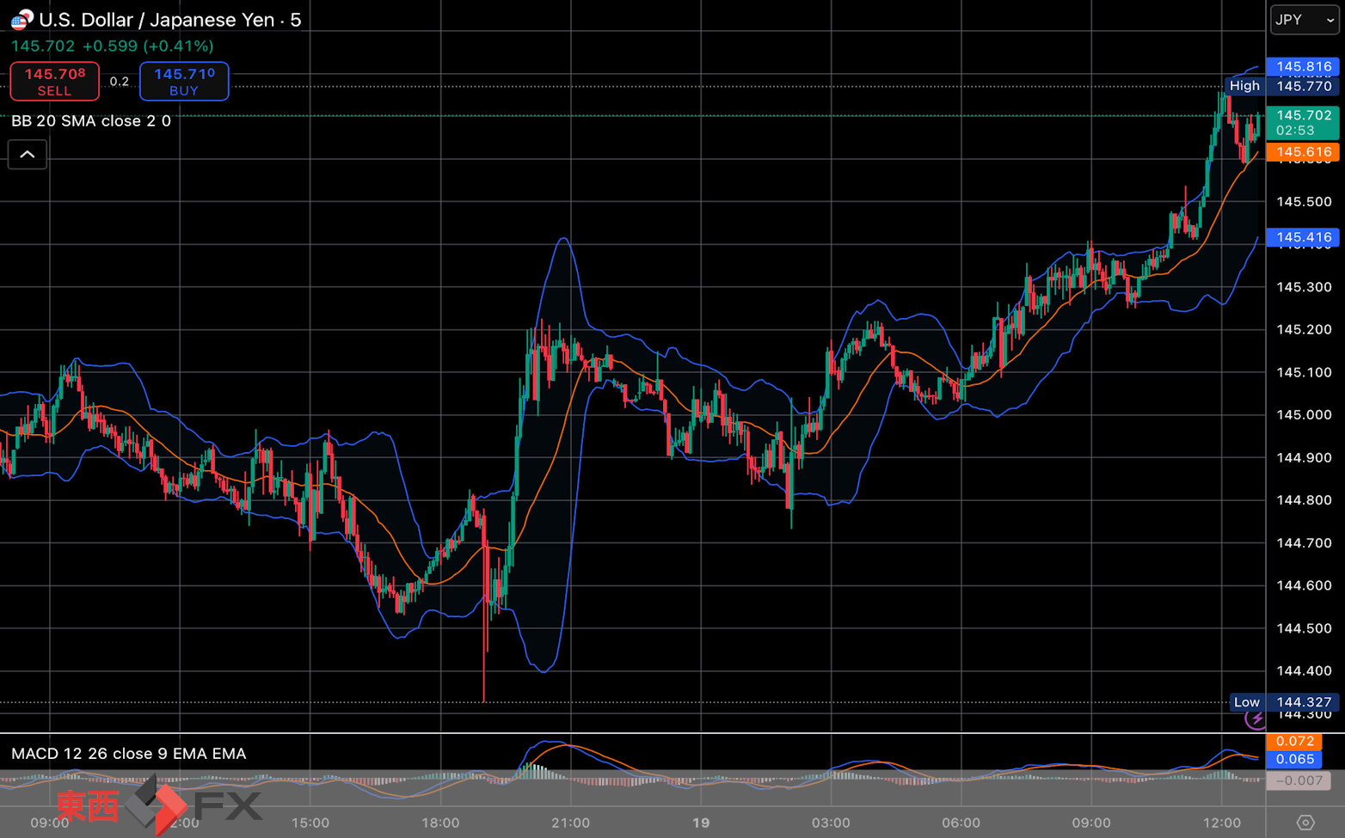1345x838 pixels.
Task: Select the BB 20 SMA close indicator label
Action: (91, 121)
